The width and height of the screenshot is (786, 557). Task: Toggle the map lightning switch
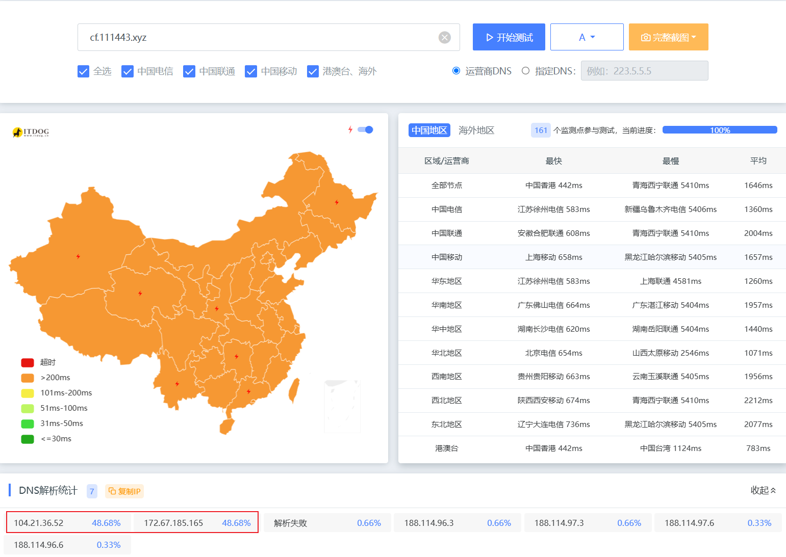pyautogui.click(x=365, y=129)
